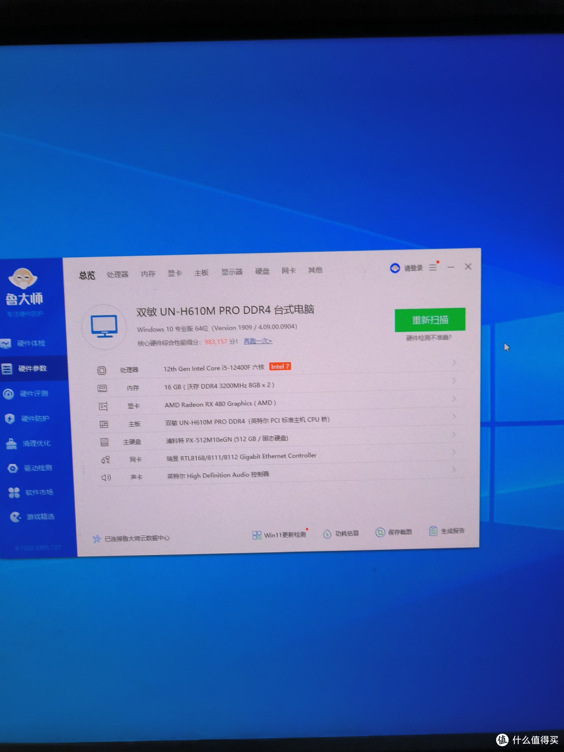This screenshot has height=752, width=564.
Task: Expand the 主硬盘 row chevron arrow
Action: click(454, 434)
